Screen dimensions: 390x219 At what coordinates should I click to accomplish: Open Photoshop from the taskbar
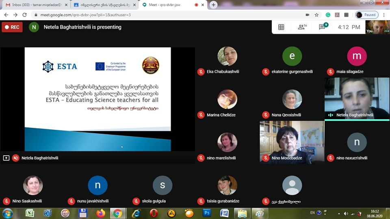[207, 213]
